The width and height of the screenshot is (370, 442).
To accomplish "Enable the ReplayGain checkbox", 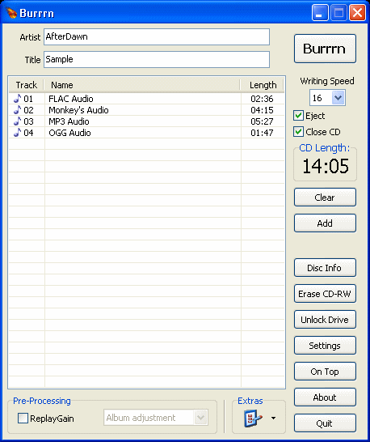I will [23, 419].
